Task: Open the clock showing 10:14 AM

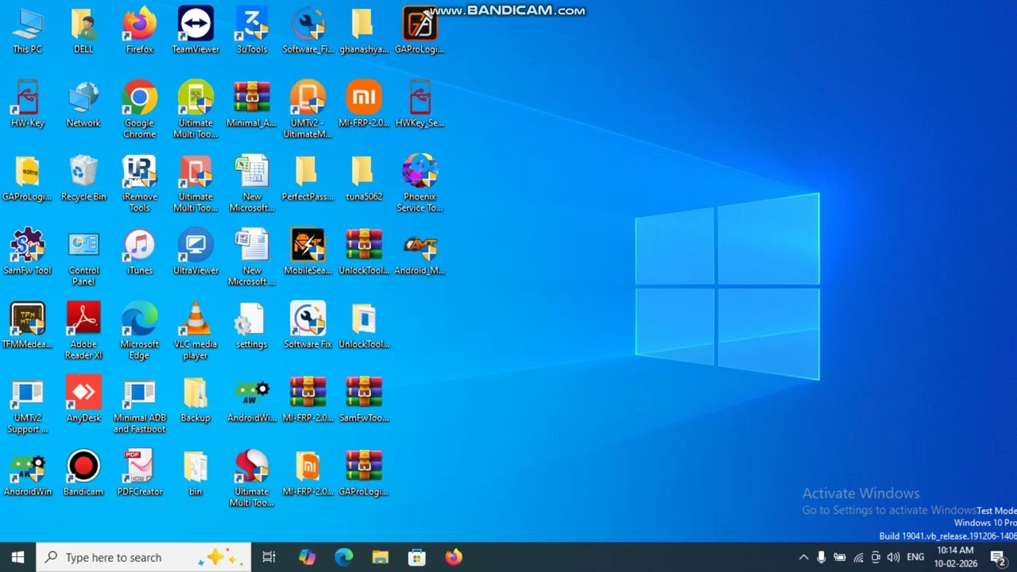Action: tap(956, 557)
